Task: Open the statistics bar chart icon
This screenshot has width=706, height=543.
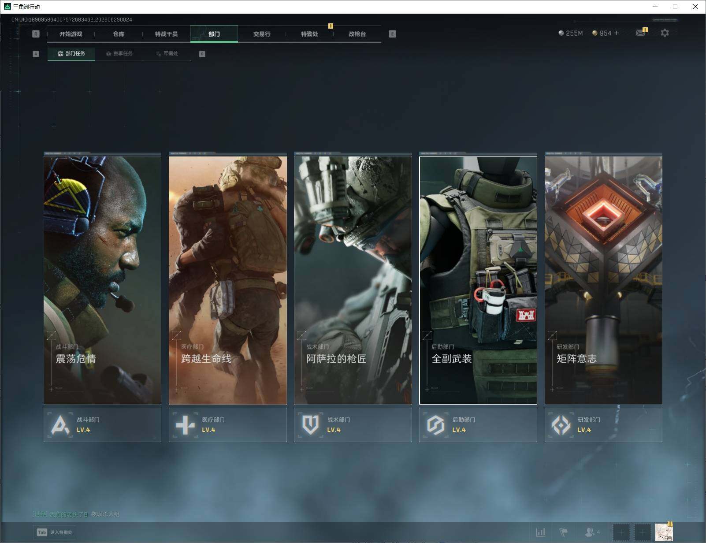Action: [540, 532]
